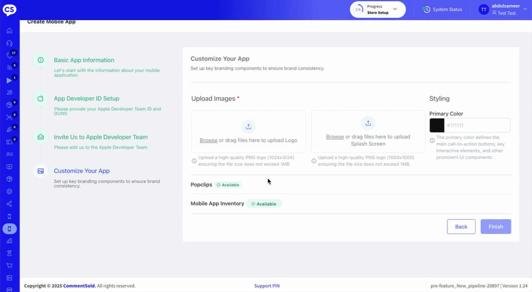Open the magic wand sidebar icon
Viewport: 532px width, 292px height.
(x=9, y=92)
